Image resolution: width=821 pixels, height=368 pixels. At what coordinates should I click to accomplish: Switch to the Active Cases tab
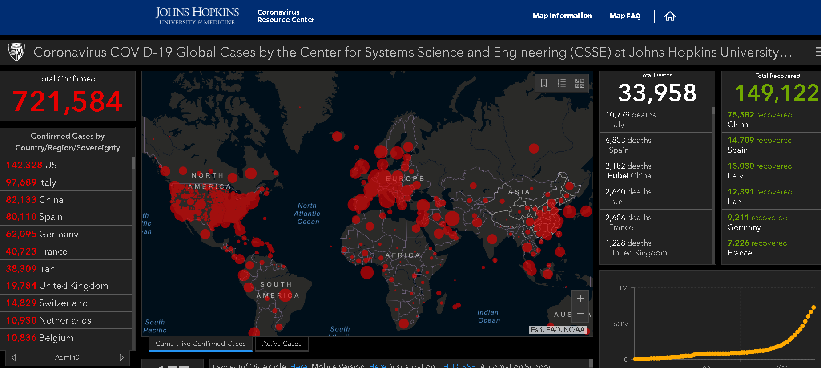(x=282, y=344)
